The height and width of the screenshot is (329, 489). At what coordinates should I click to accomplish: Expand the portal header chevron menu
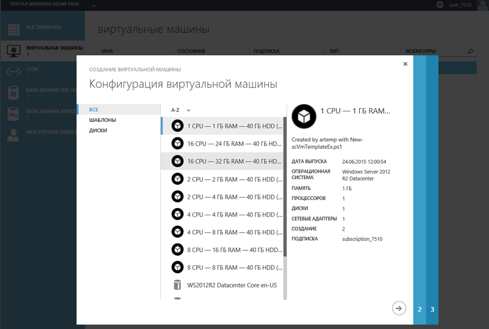(94, 6)
